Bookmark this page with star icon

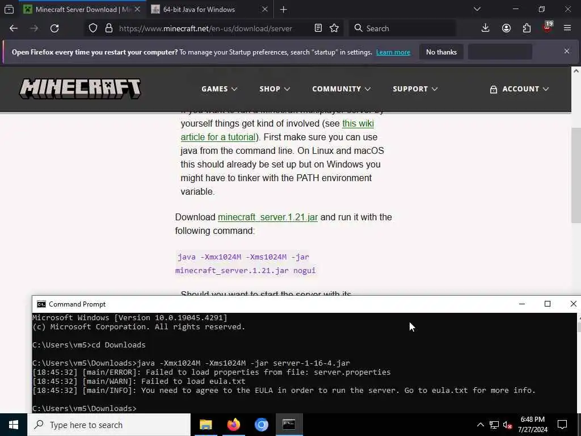[334, 28]
